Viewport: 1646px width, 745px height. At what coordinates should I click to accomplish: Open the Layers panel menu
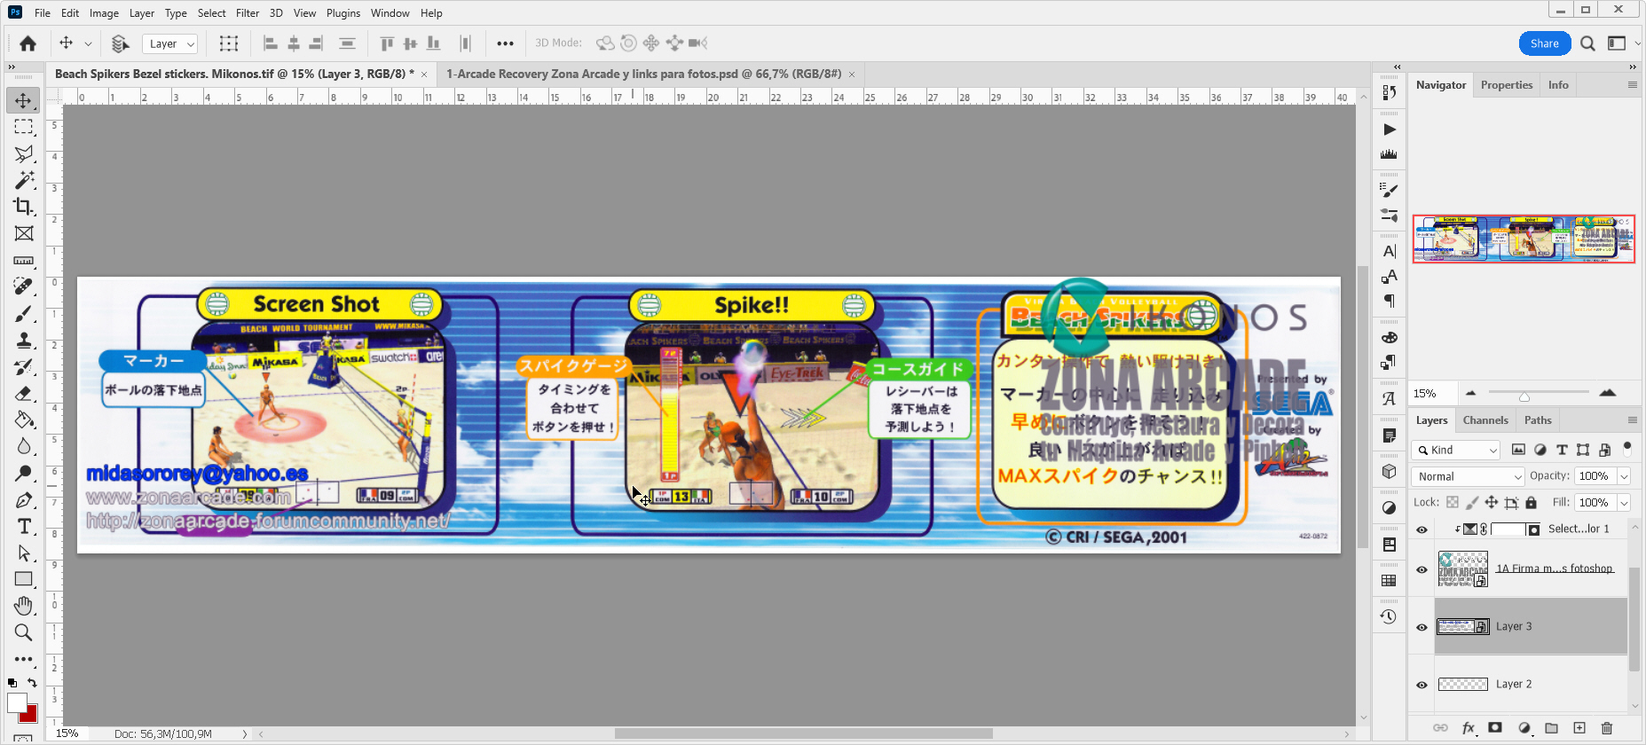pos(1632,420)
